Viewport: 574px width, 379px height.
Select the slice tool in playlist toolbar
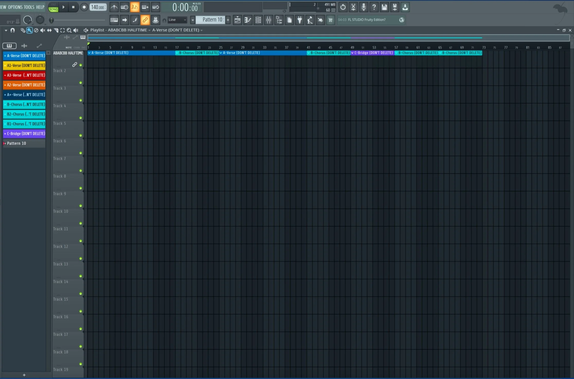pyautogui.click(x=56, y=30)
